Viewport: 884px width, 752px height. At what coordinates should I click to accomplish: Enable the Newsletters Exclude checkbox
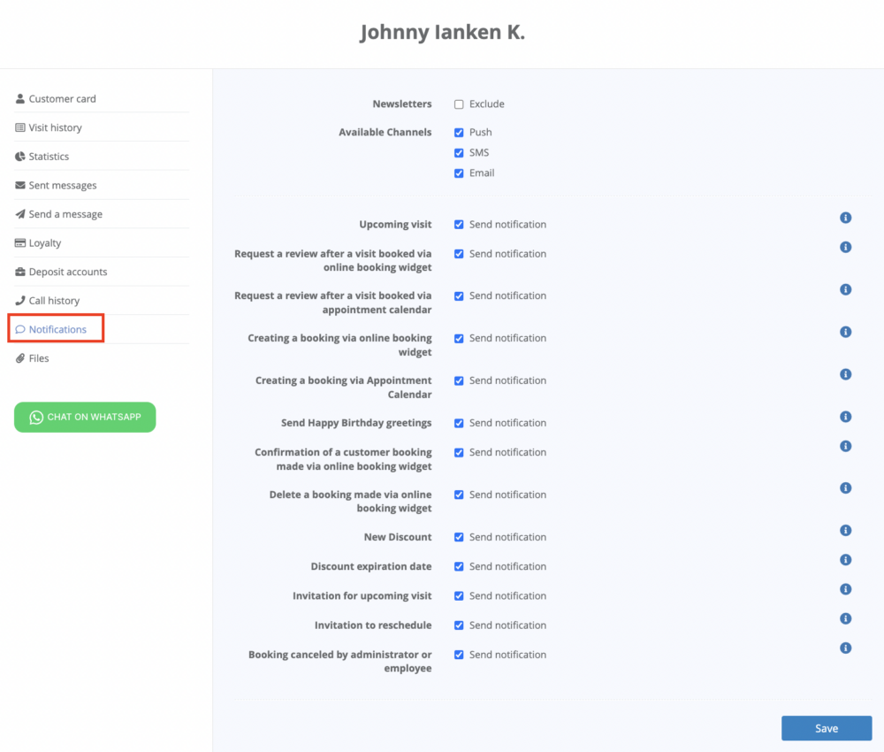pyautogui.click(x=459, y=104)
